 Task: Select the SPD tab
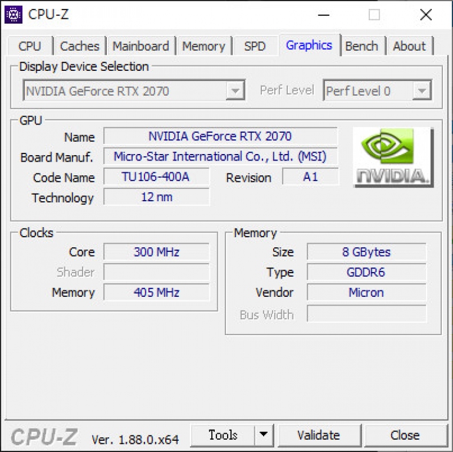(x=255, y=46)
